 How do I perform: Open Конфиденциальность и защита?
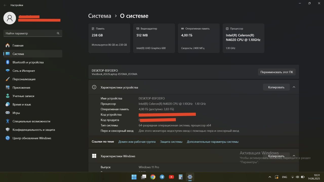[x=33, y=130]
